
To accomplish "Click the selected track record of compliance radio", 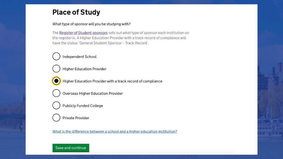I will coord(56,81).
